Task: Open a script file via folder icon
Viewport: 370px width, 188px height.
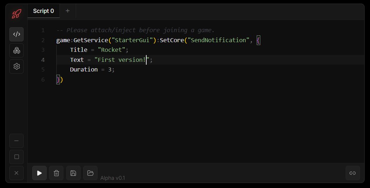Action: (x=90, y=173)
